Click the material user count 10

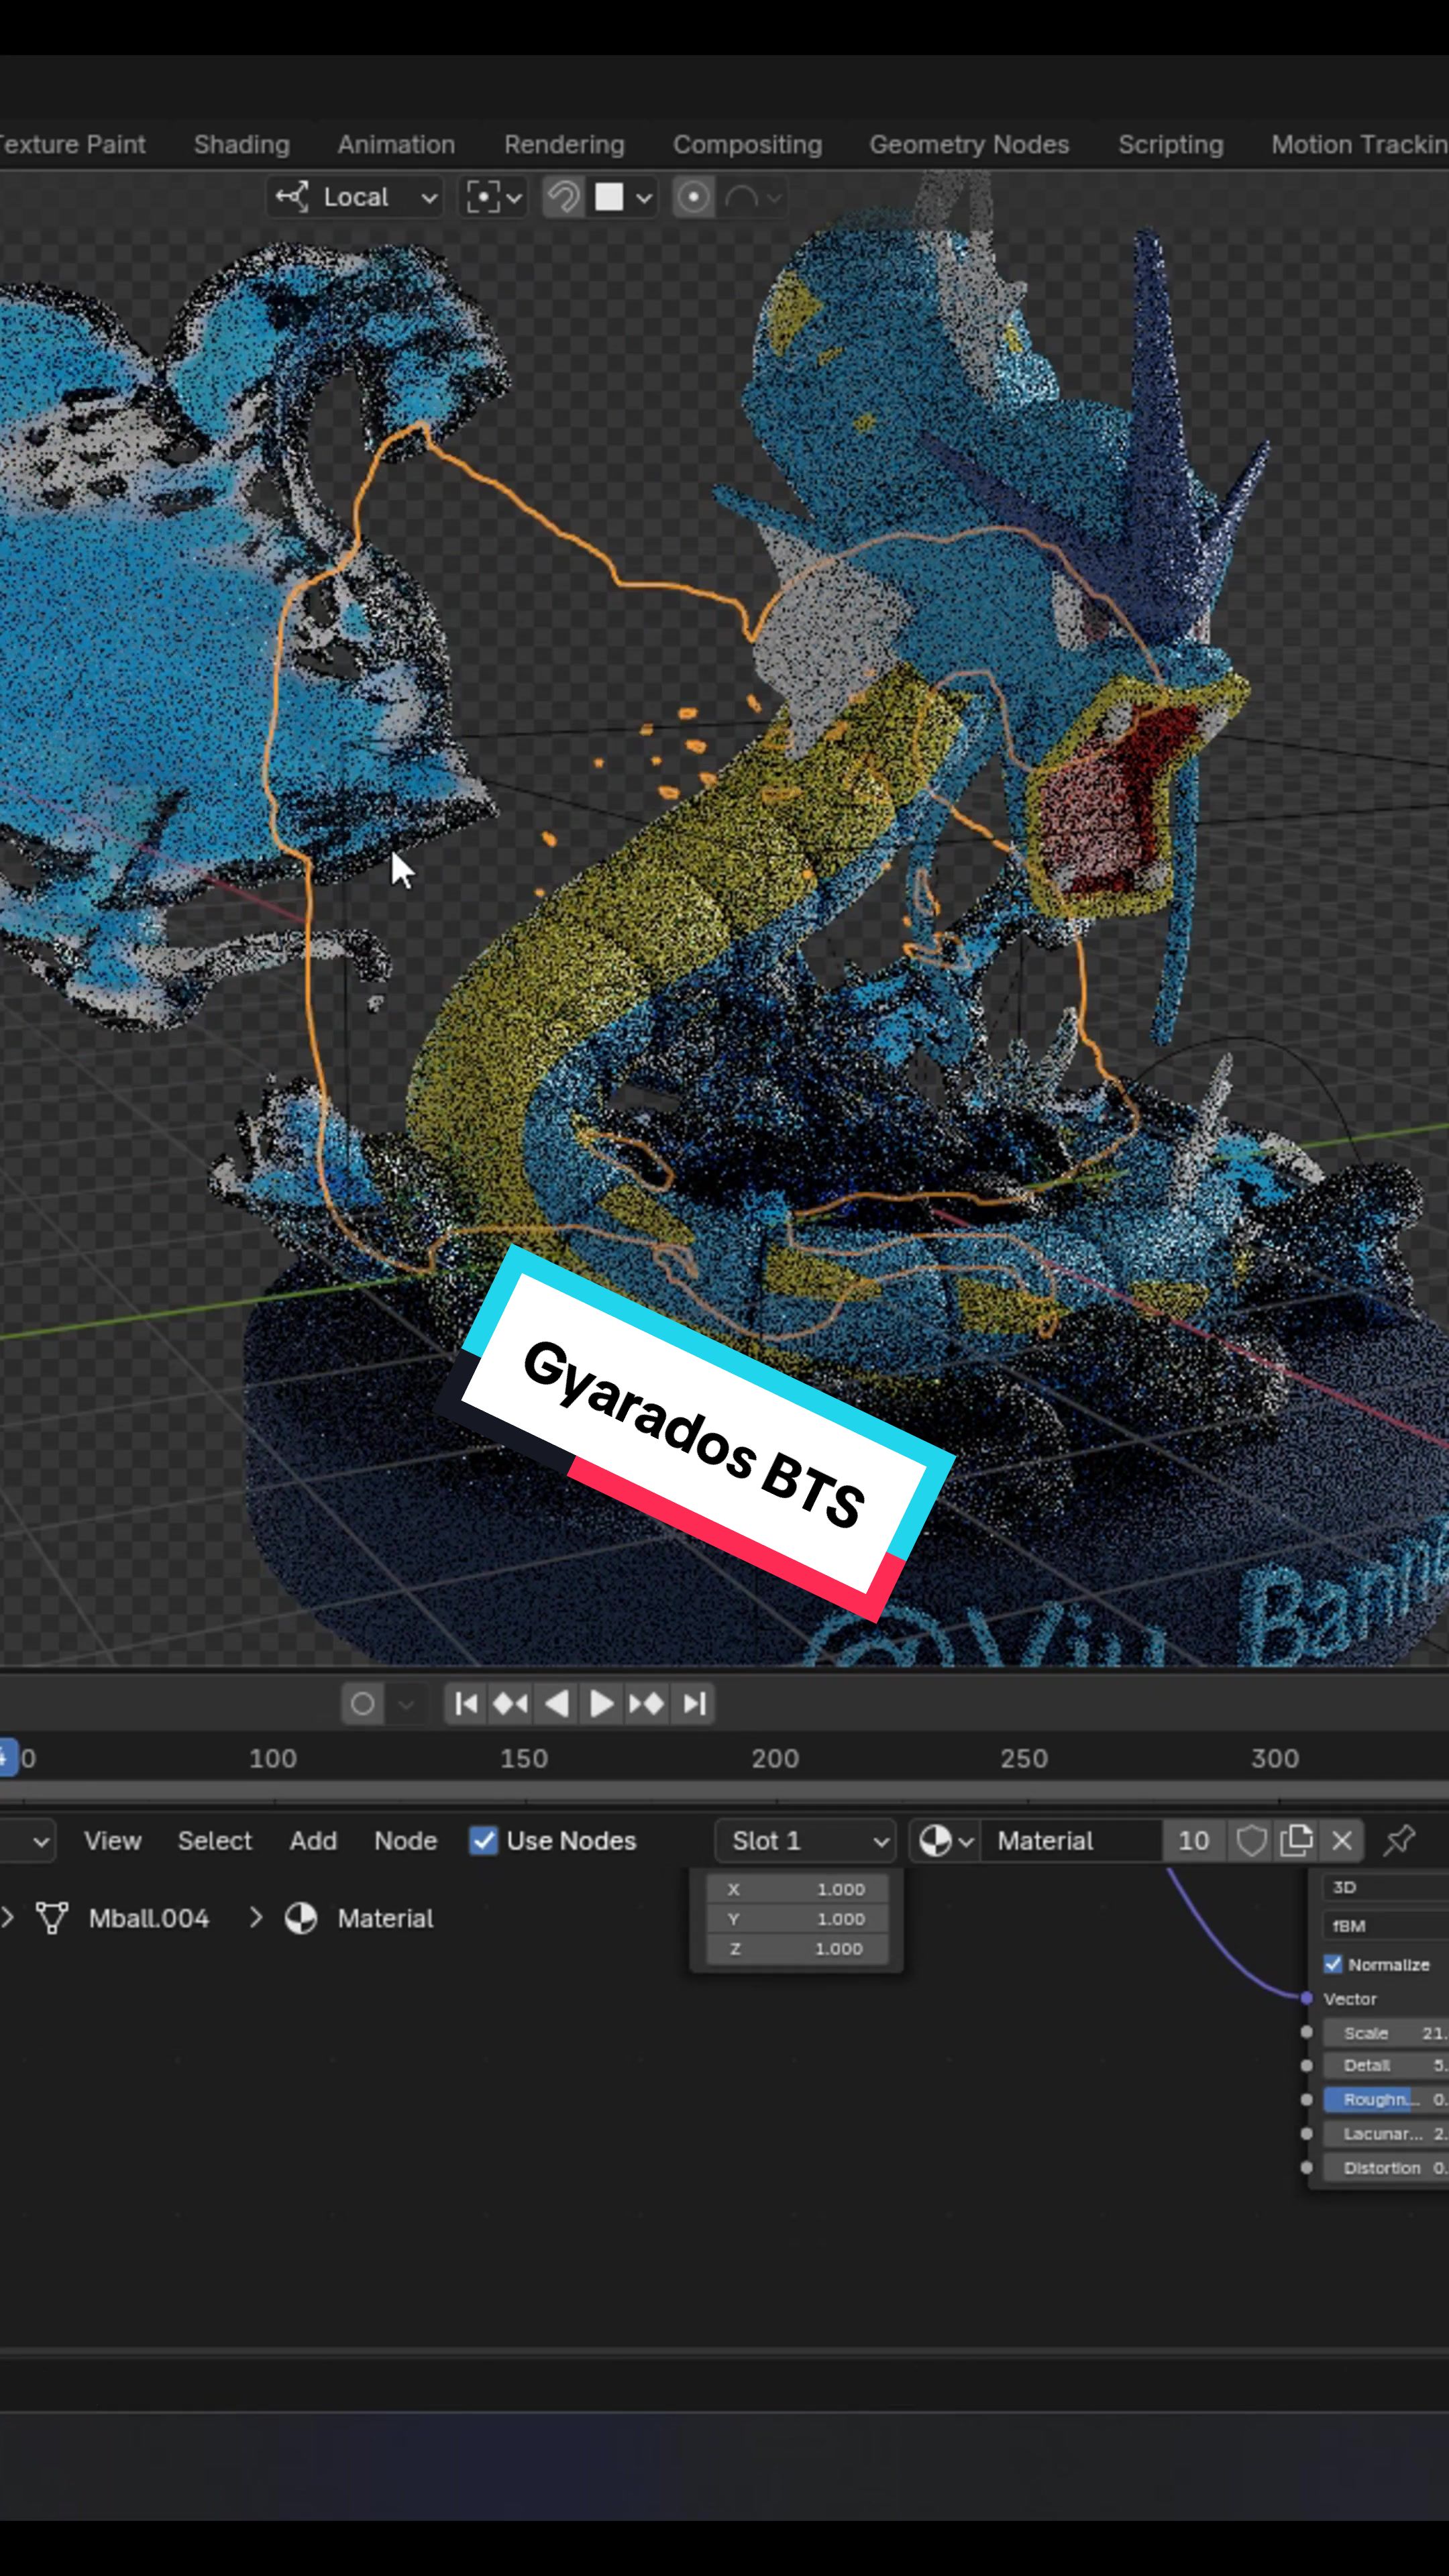1194,1841
